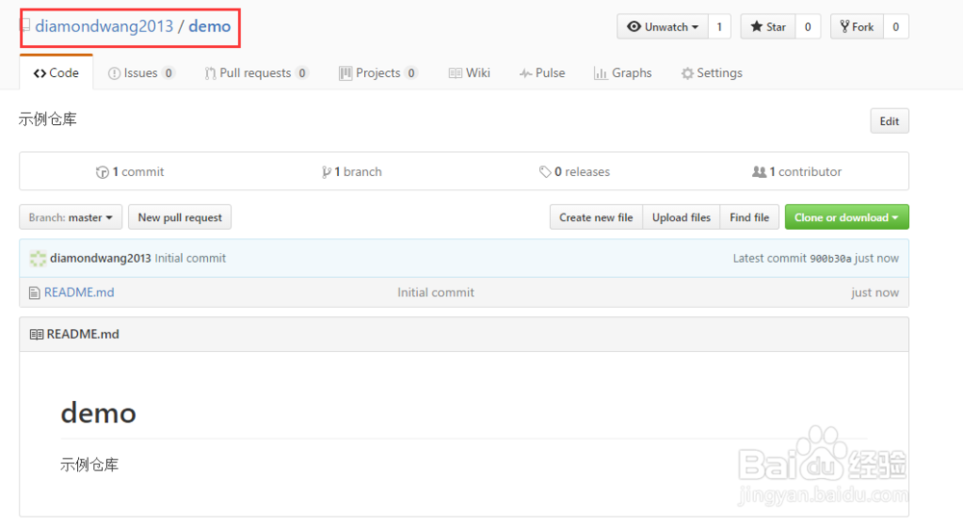Open the repository Settings tab
Image resolution: width=963 pixels, height=528 pixels.
(x=712, y=73)
